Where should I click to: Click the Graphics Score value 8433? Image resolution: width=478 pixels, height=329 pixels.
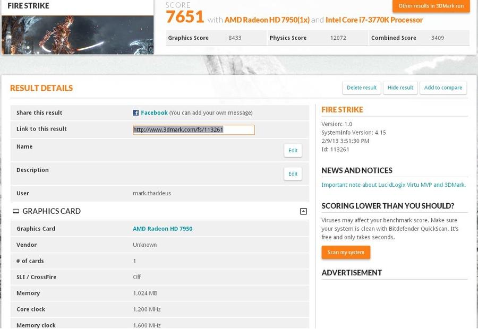coord(235,38)
